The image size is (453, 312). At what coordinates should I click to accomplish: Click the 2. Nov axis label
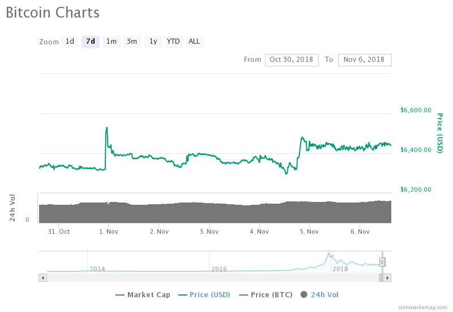click(x=159, y=231)
